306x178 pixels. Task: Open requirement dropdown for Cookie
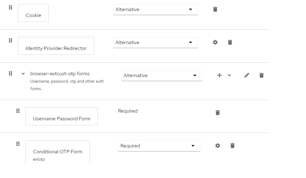tap(155, 10)
